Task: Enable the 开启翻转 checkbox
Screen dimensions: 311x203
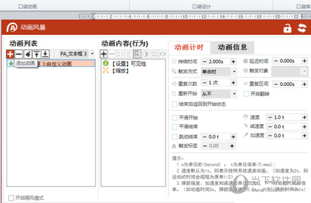Action: click(246, 94)
